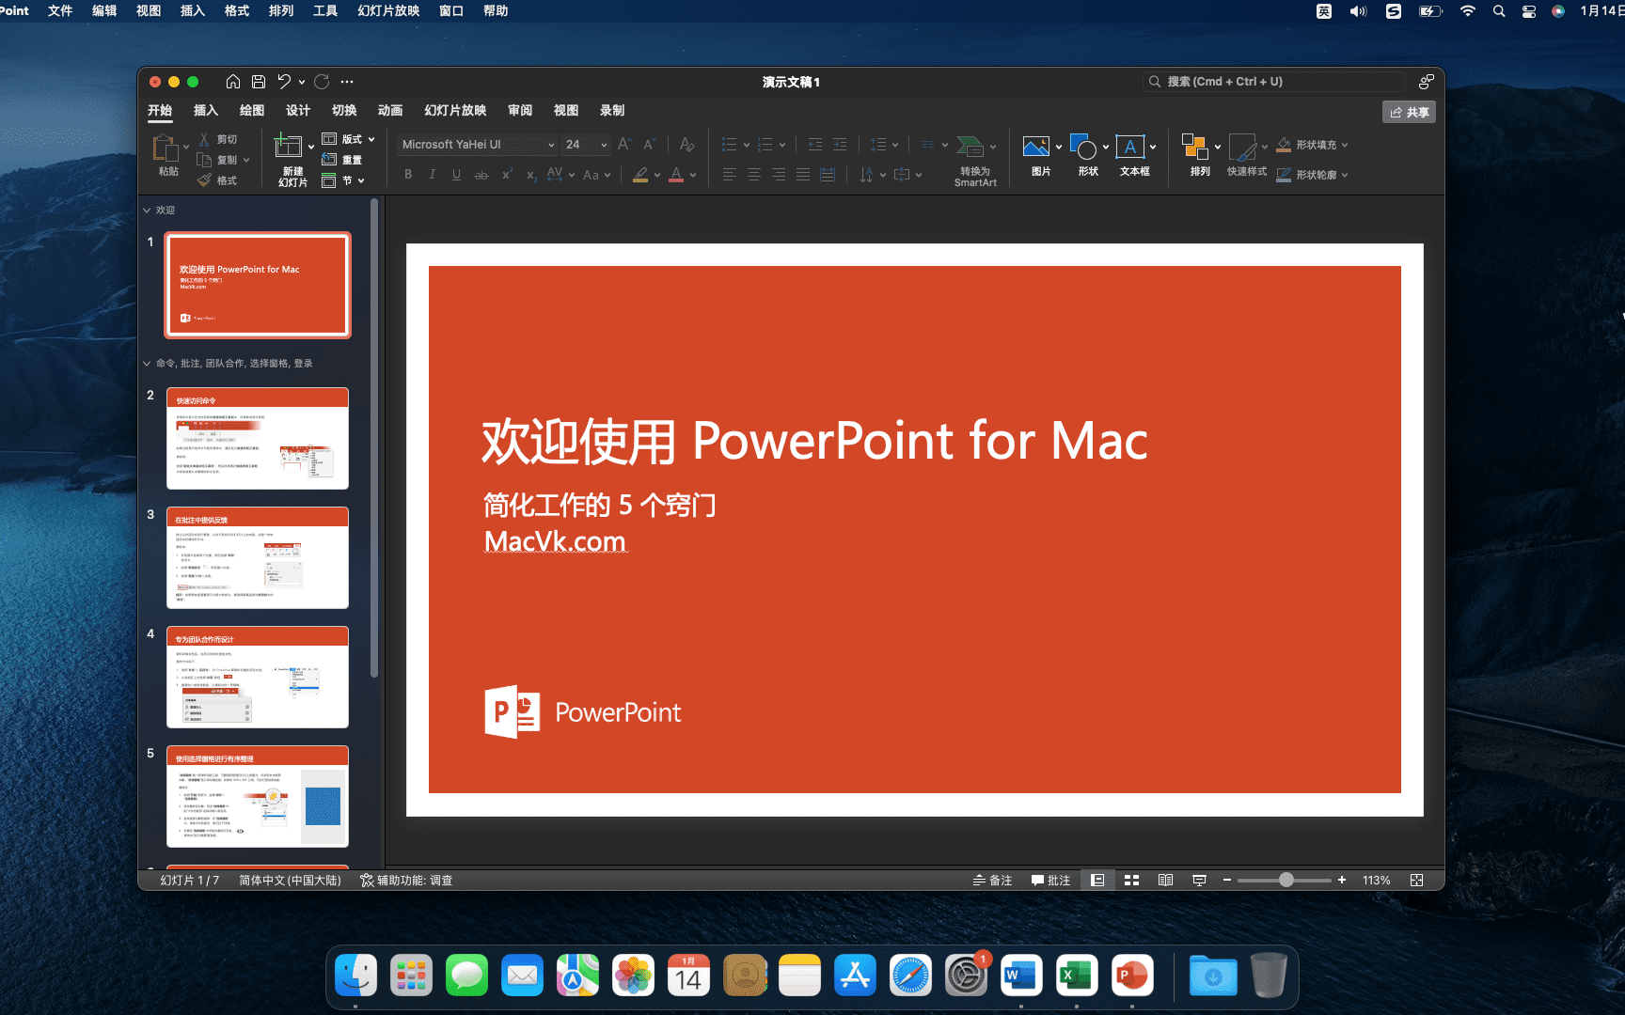Click the 共享 share button

coord(1409,112)
